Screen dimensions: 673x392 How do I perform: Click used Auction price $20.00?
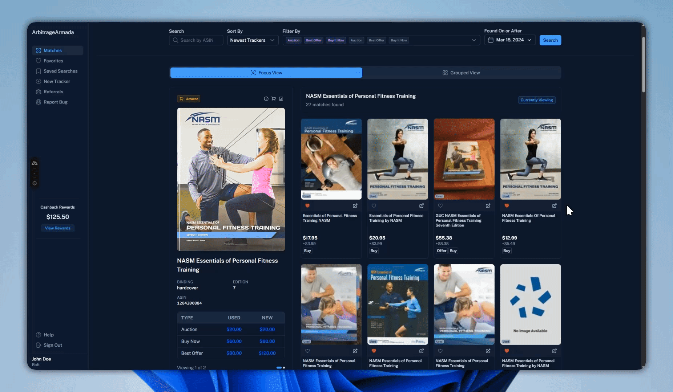click(234, 329)
